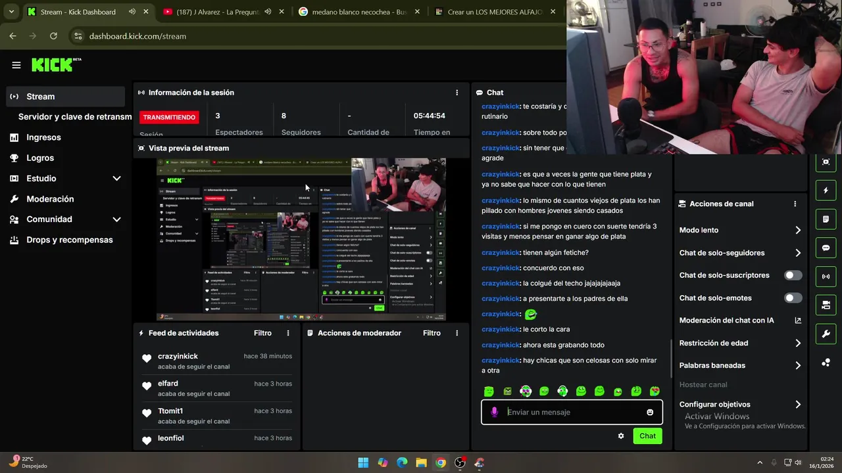Click the camera channel actions sidebar icon

pos(826,305)
